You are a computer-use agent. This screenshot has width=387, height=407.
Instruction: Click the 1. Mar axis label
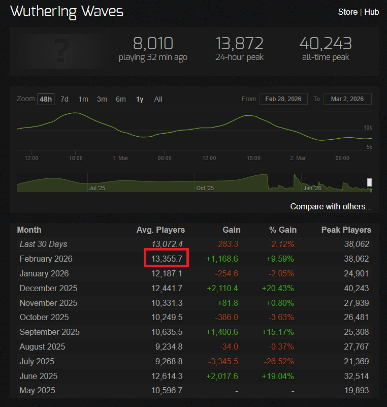pyautogui.click(x=120, y=158)
